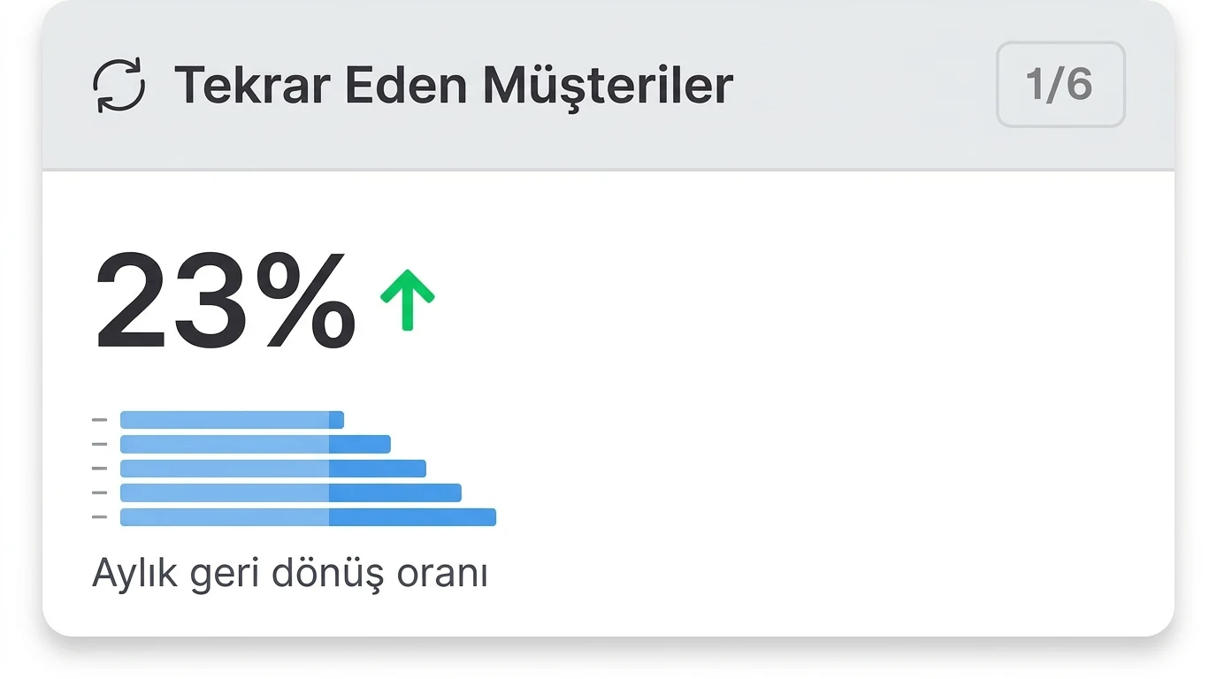This screenshot has width=1217, height=679.
Task: Click the tick mark beside the bottom bar
Action: (99, 517)
